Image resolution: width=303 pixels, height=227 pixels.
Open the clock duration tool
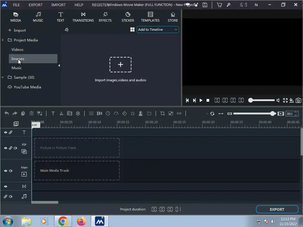[x=108, y=113]
